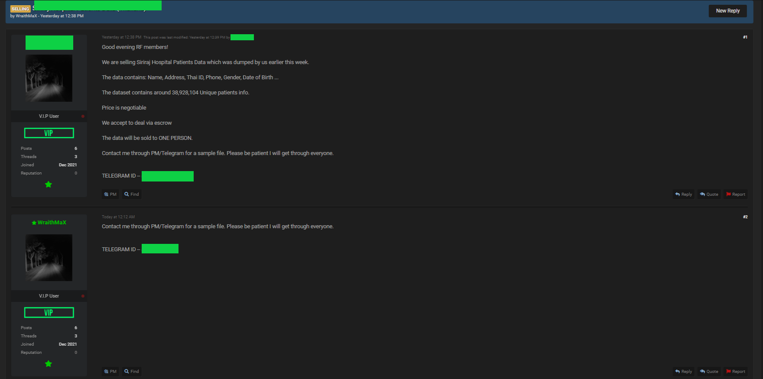Click the SELLING tag in the thread header

pos(20,9)
